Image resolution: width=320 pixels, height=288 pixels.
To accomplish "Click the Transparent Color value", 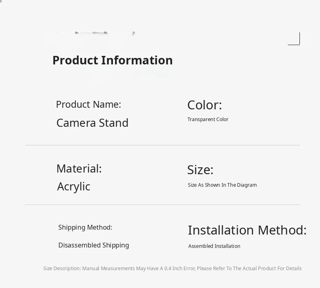I will [208, 119].
